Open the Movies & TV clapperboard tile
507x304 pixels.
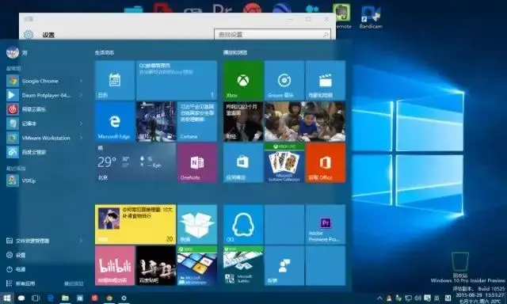[x=326, y=80]
